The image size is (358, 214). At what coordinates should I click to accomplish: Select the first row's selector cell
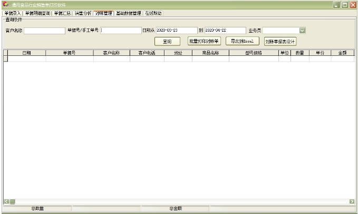click(x=6, y=59)
